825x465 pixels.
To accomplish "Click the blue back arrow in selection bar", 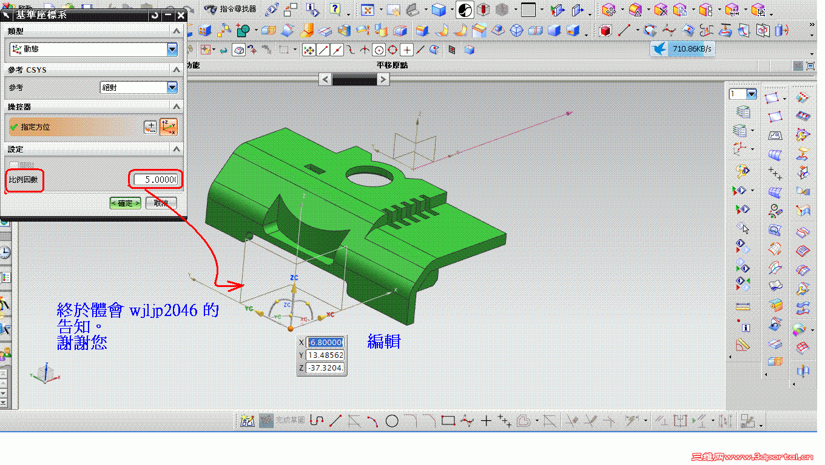I will (224, 50).
